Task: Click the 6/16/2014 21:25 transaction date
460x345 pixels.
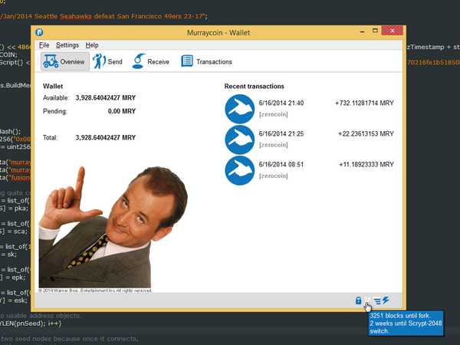Action: [x=281, y=133]
